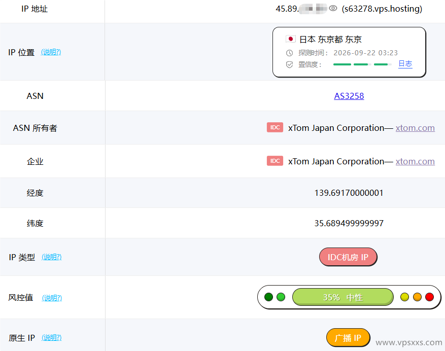The width and height of the screenshot is (445, 351).
Task: Toggle the eye icon to reveal IP address
Action: point(333,9)
